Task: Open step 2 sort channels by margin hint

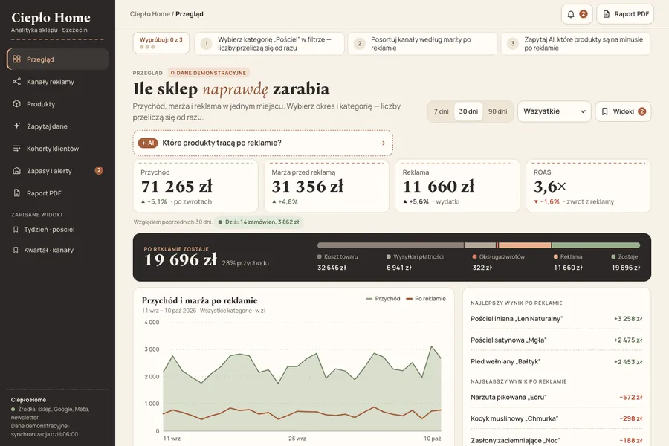Action: click(422, 44)
